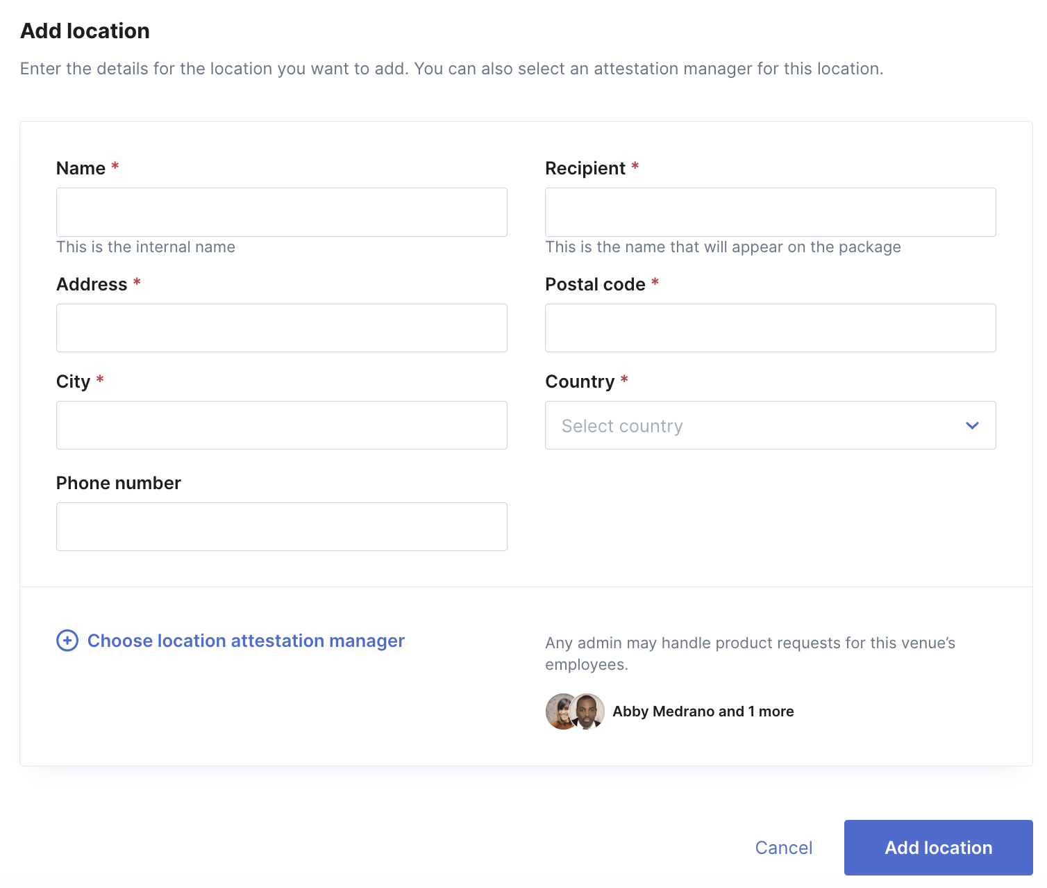
Task: Click the plus circle icon beside attestation manager
Action: [x=67, y=641]
